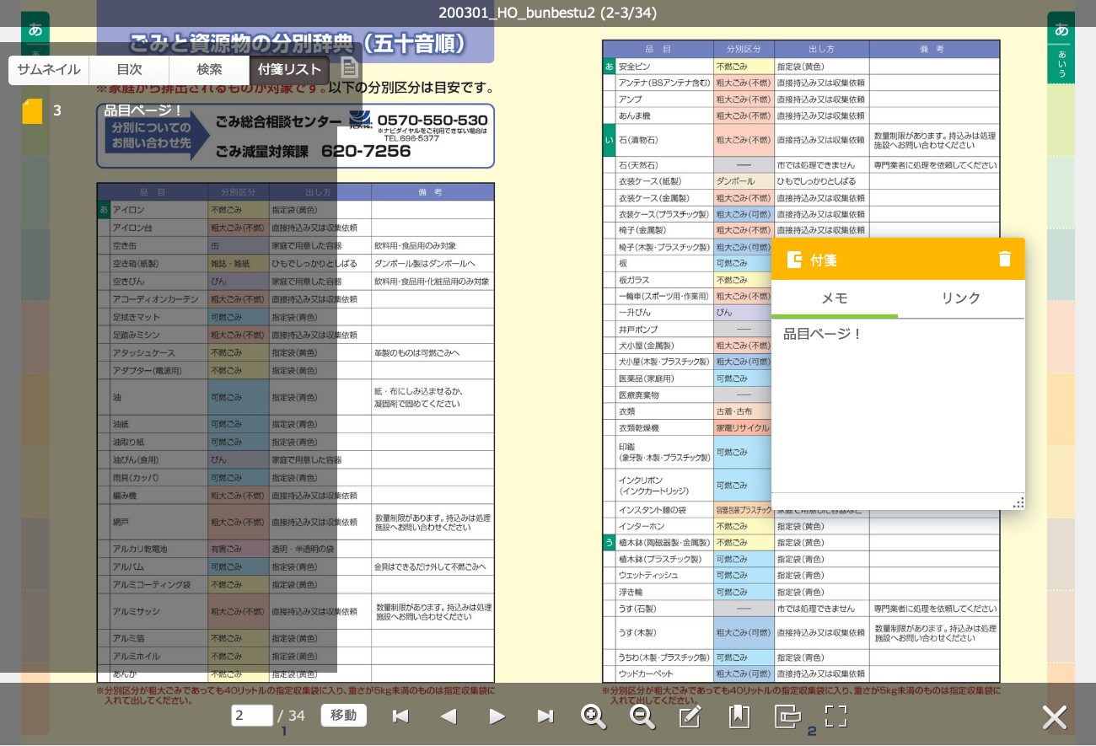The width and height of the screenshot is (1096, 746).
Task: Enter fullscreen mode
Action: 835,716
